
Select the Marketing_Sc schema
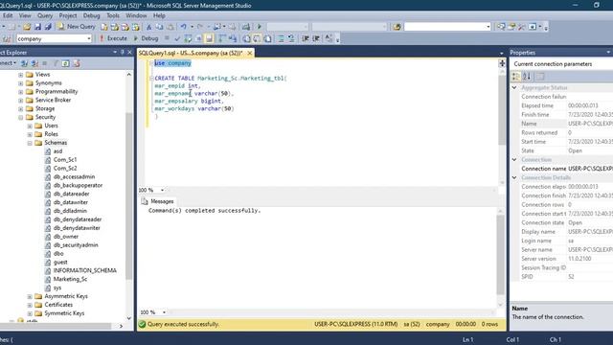pos(70,279)
